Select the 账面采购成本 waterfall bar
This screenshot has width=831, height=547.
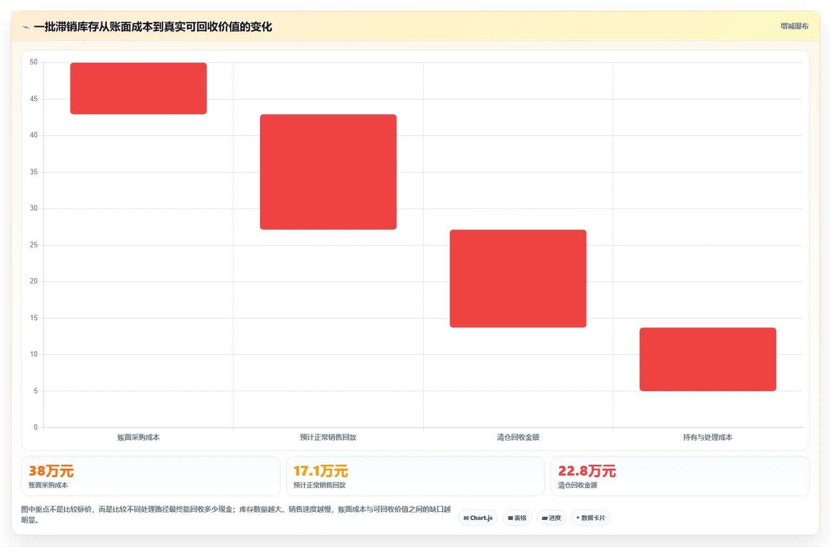139,88
